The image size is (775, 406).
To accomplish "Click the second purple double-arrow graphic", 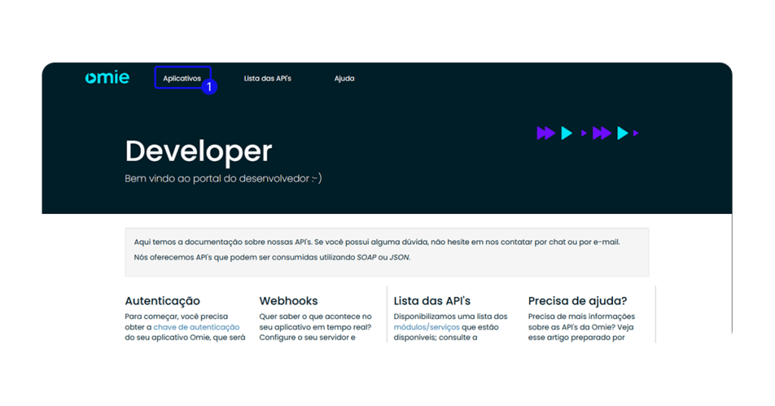I will pyautogui.click(x=602, y=134).
